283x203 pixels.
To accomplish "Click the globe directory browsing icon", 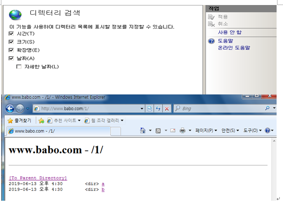I will point(15,15).
